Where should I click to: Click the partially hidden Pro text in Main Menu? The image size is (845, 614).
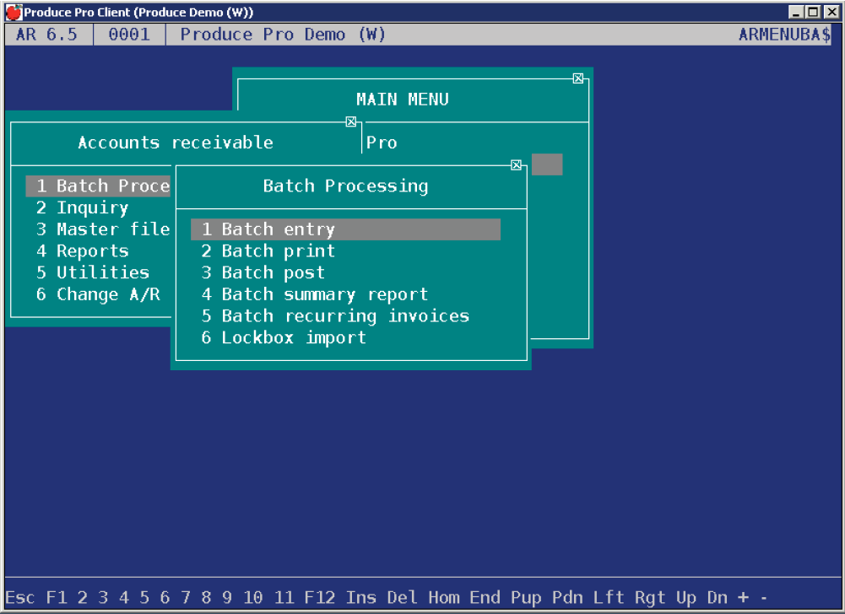pyautogui.click(x=382, y=143)
